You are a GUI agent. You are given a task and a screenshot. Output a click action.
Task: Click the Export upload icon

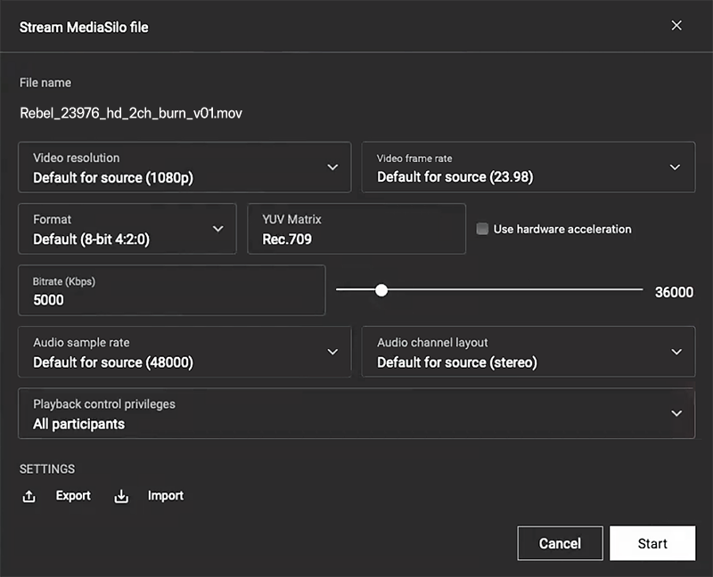pyautogui.click(x=29, y=496)
